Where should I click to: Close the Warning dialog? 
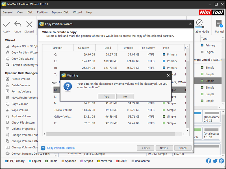pos(168,75)
